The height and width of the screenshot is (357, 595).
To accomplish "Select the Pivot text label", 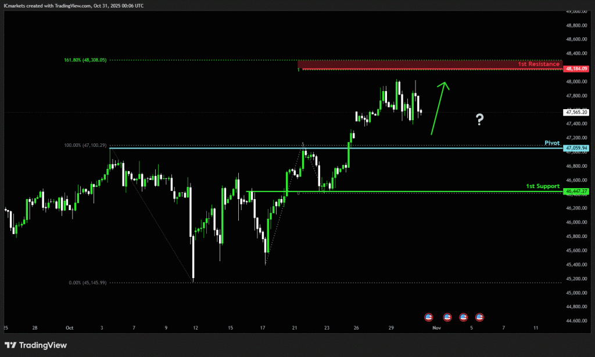I will [x=551, y=143].
